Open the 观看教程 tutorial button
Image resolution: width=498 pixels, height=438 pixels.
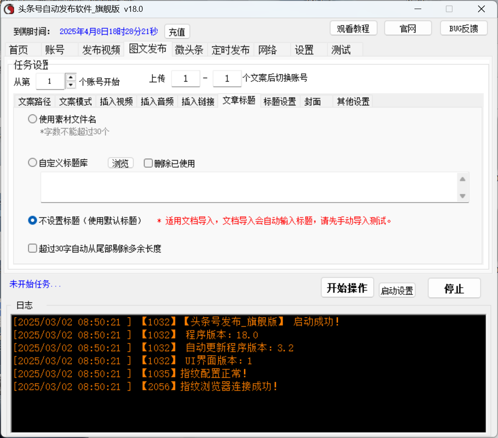coord(353,29)
